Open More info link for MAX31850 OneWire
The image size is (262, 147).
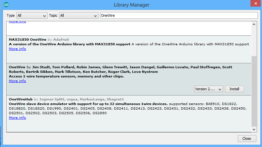17,49
